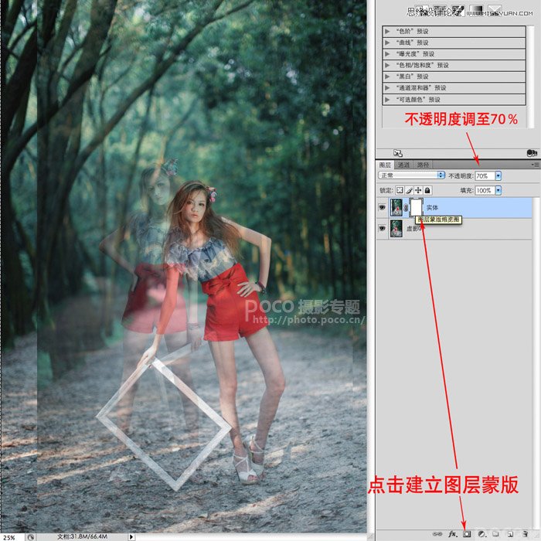Viewport: 541px width, 541px height.
Task: Click the Layers panel vertical scrollbar
Action: 536,364
